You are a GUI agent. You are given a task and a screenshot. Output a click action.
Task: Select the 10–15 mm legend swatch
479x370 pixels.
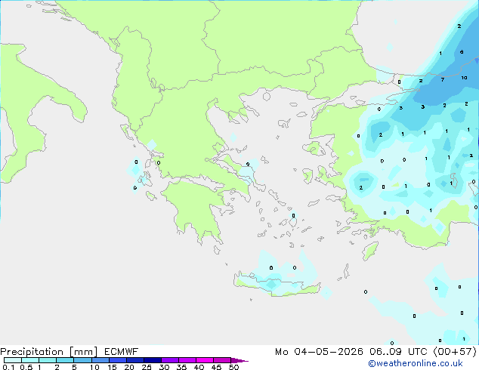[x=100, y=360]
